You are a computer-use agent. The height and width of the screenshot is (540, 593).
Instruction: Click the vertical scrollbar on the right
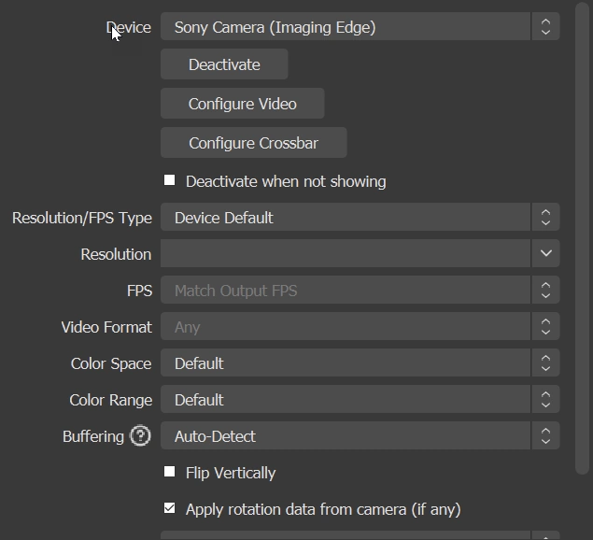582,234
